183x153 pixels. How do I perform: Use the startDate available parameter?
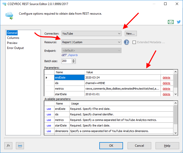(49, 125)
